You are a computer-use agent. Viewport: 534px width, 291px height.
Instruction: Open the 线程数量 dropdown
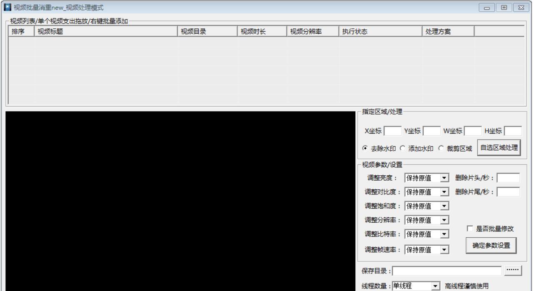click(436, 286)
